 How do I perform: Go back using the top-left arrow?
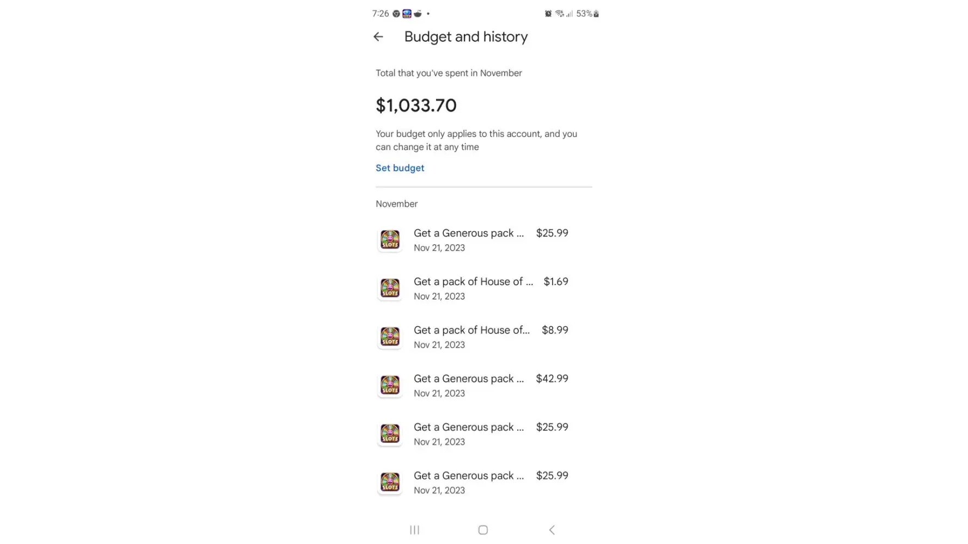(378, 37)
